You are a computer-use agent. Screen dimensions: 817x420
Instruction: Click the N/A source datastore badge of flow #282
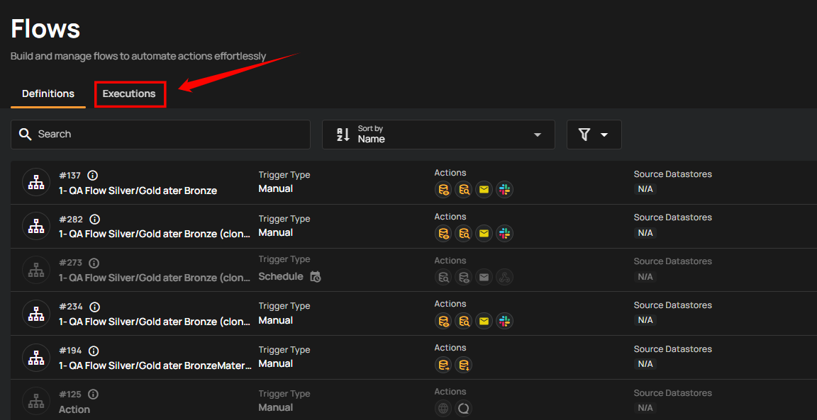click(645, 233)
